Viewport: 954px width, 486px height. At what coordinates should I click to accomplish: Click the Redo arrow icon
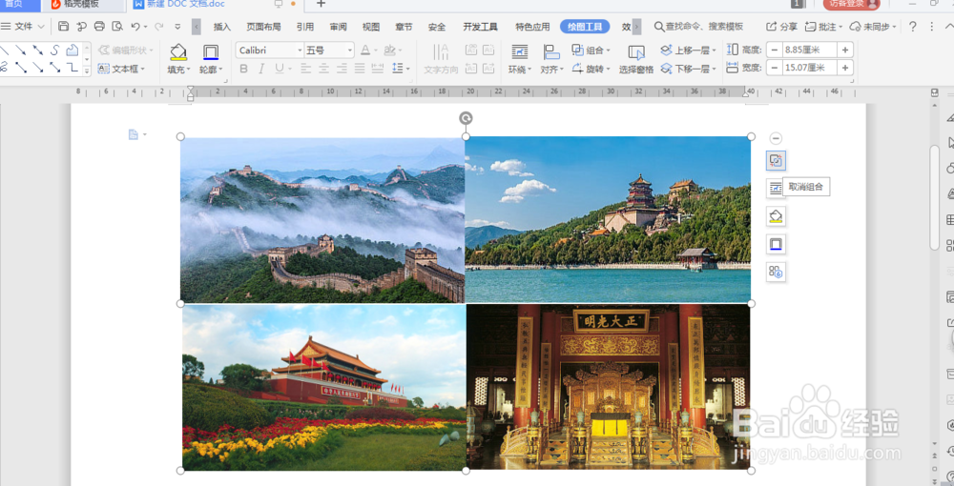pos(158,26)
